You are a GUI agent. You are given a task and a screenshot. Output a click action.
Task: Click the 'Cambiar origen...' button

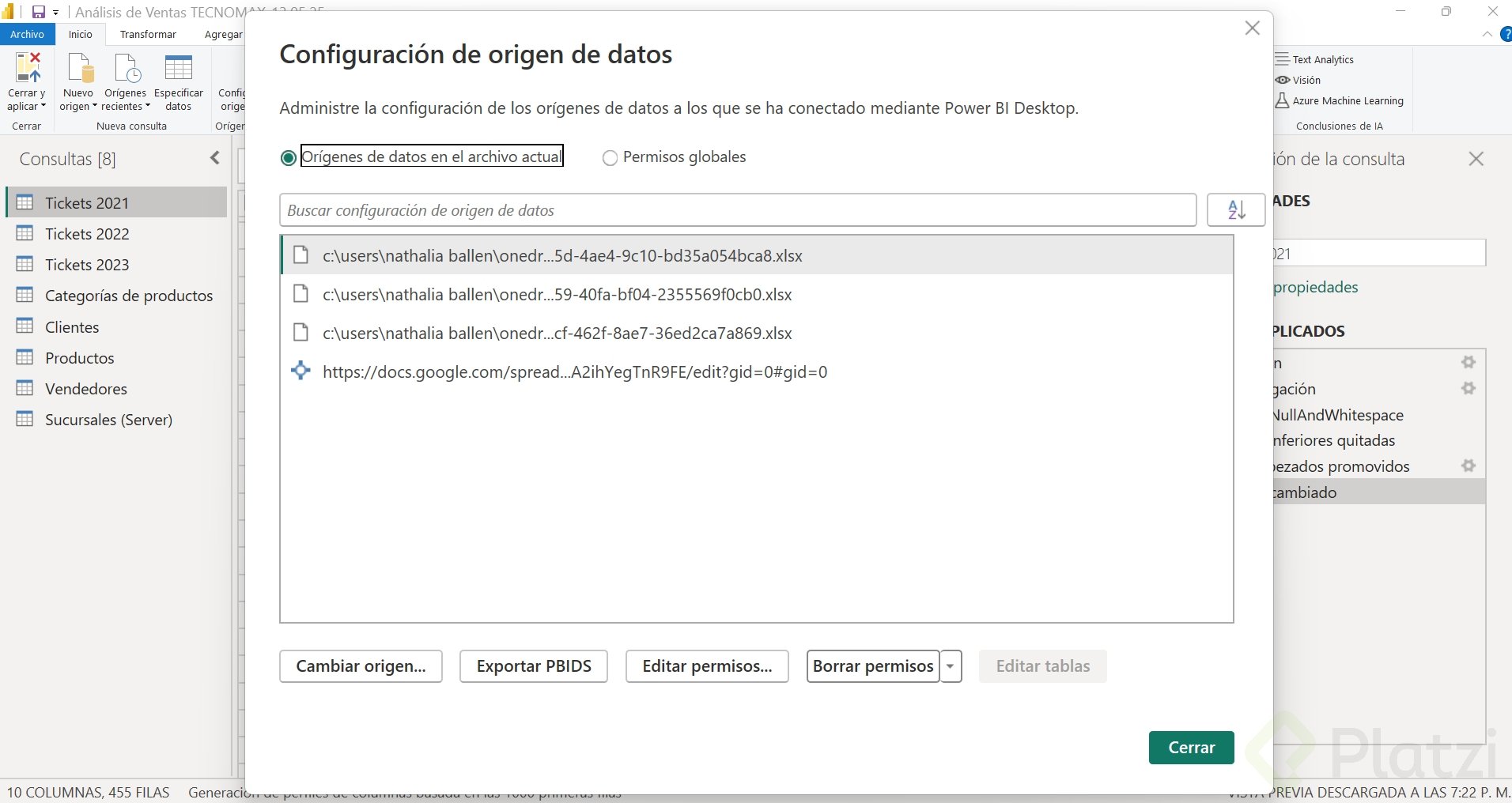[361, 666]
